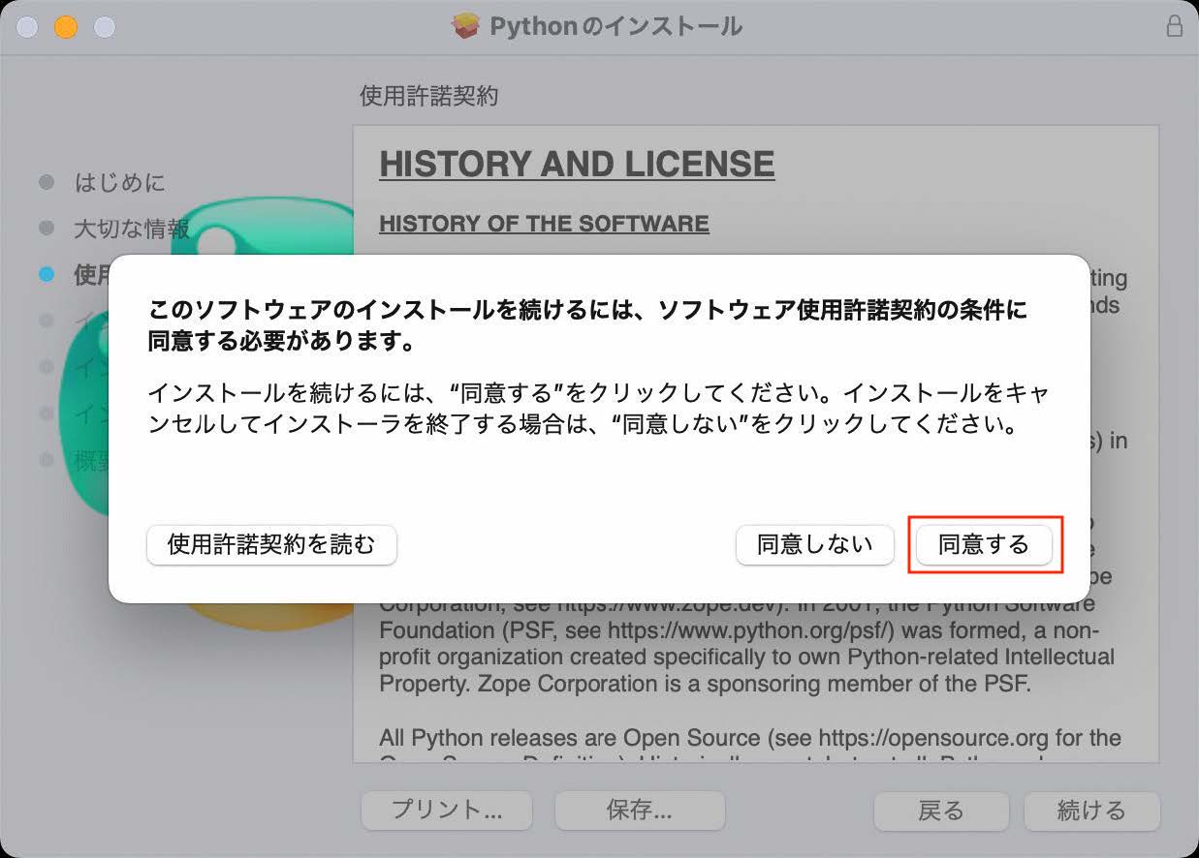1199x858 pixels.
Task: Click the 続ける (Continue) button
Action: coord(1091,811)
